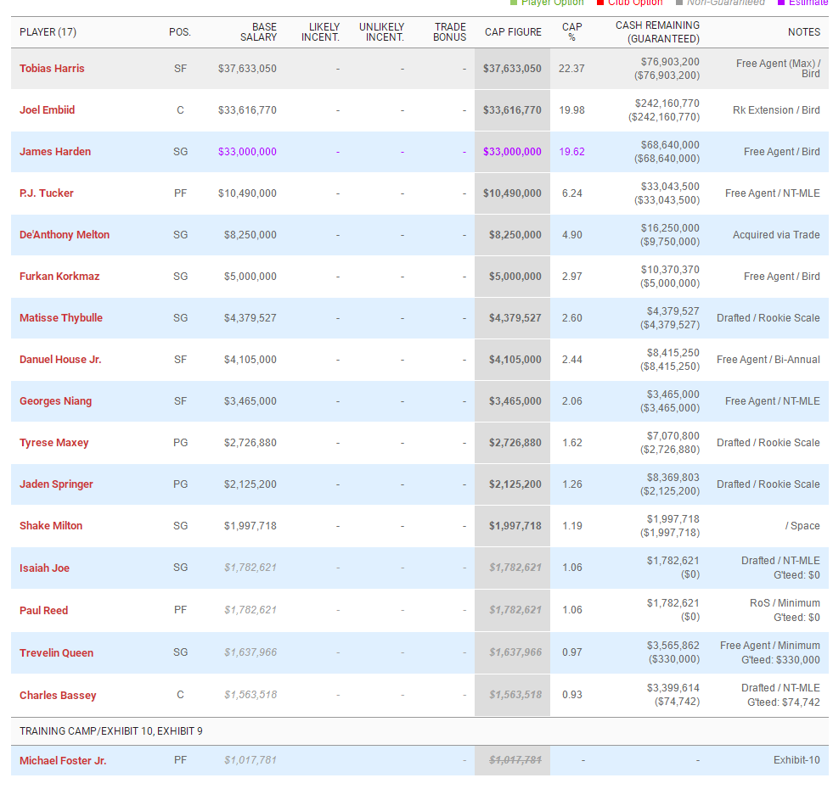Viewport: 833px width, 789px height.
Task: Open Danuel House Jr. profile
Action: [x=60, y=360]
